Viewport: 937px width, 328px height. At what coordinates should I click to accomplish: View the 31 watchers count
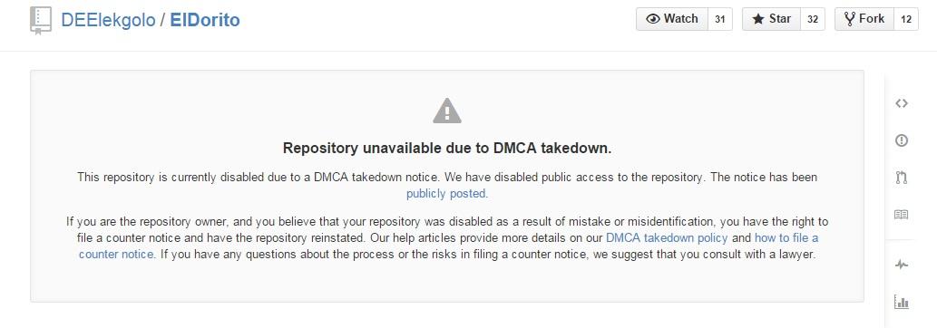[720, 19]
